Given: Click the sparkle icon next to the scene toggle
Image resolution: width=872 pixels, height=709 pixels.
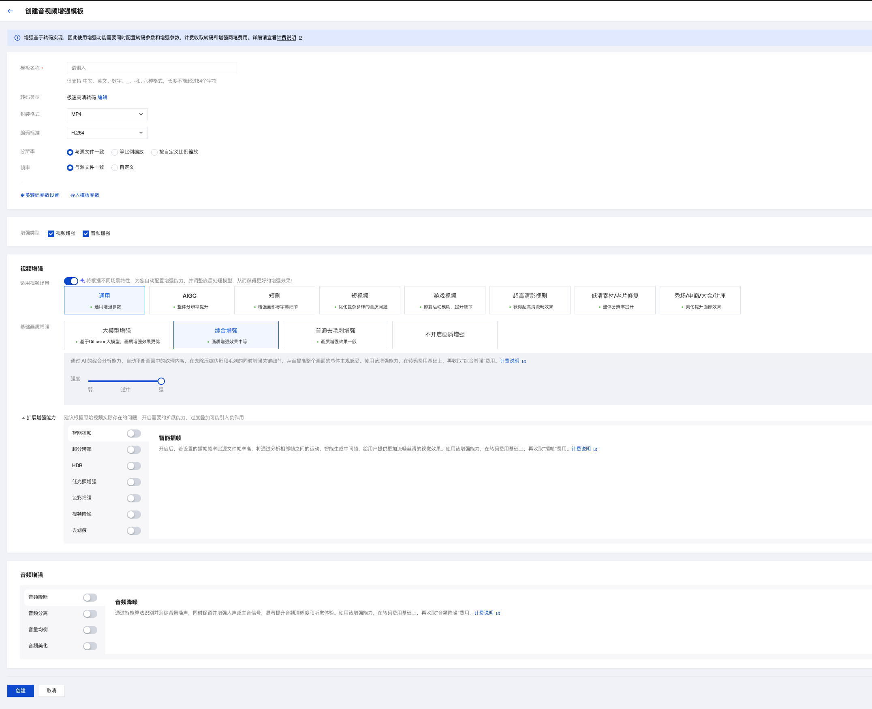Looking at the screenshot, I should click(x=83, y=281).
